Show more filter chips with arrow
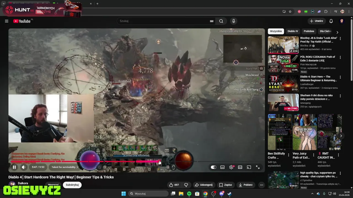The width and height of the screenshot is (353, 198). 337,32
